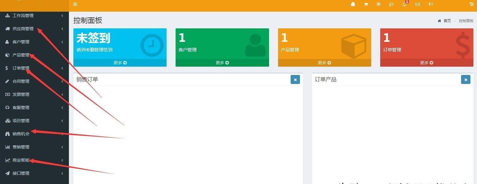Expand 项目管理 using its chevron
This screenshot has height=184, width=477.
pyautogui.click(x=62, y=121)
